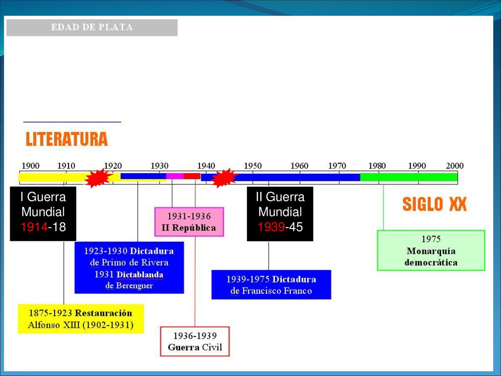Click the blue Primo de Rivera timeline segment

(143, 176)
